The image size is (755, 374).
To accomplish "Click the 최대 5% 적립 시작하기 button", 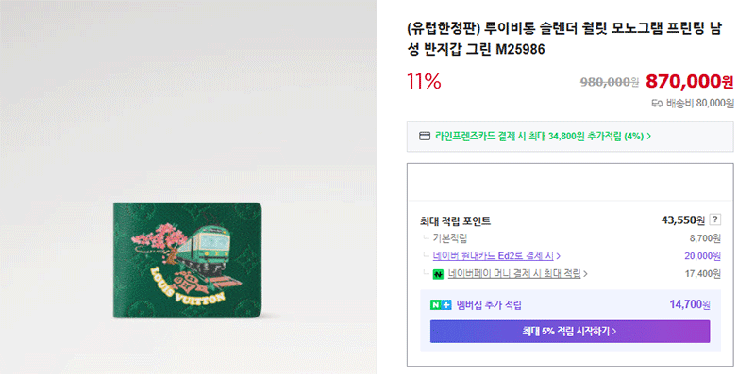I will pyautogui.click(x=570, y=332).
